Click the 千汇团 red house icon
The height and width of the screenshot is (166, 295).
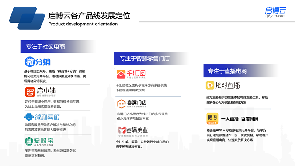point(121,74)
